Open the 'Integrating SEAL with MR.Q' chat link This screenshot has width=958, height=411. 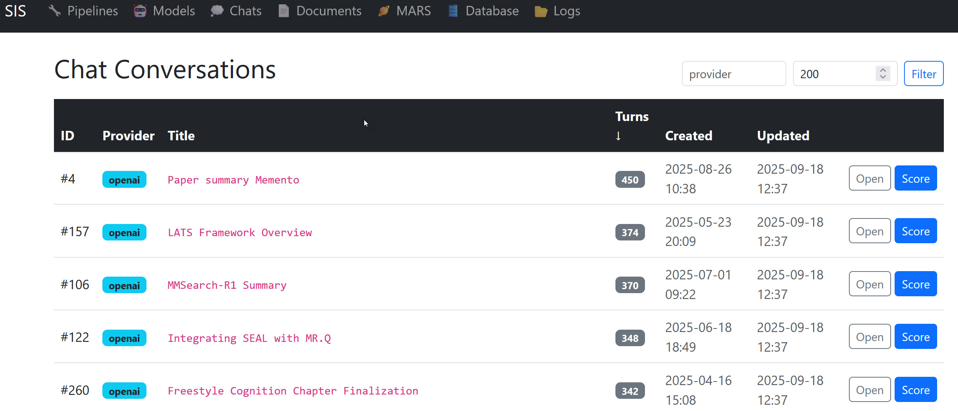(249, 338)
